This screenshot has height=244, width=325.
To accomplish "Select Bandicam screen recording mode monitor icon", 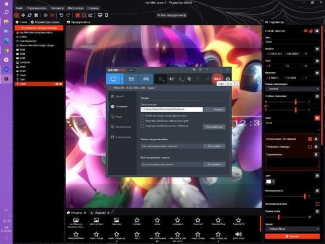I will 113,79.
